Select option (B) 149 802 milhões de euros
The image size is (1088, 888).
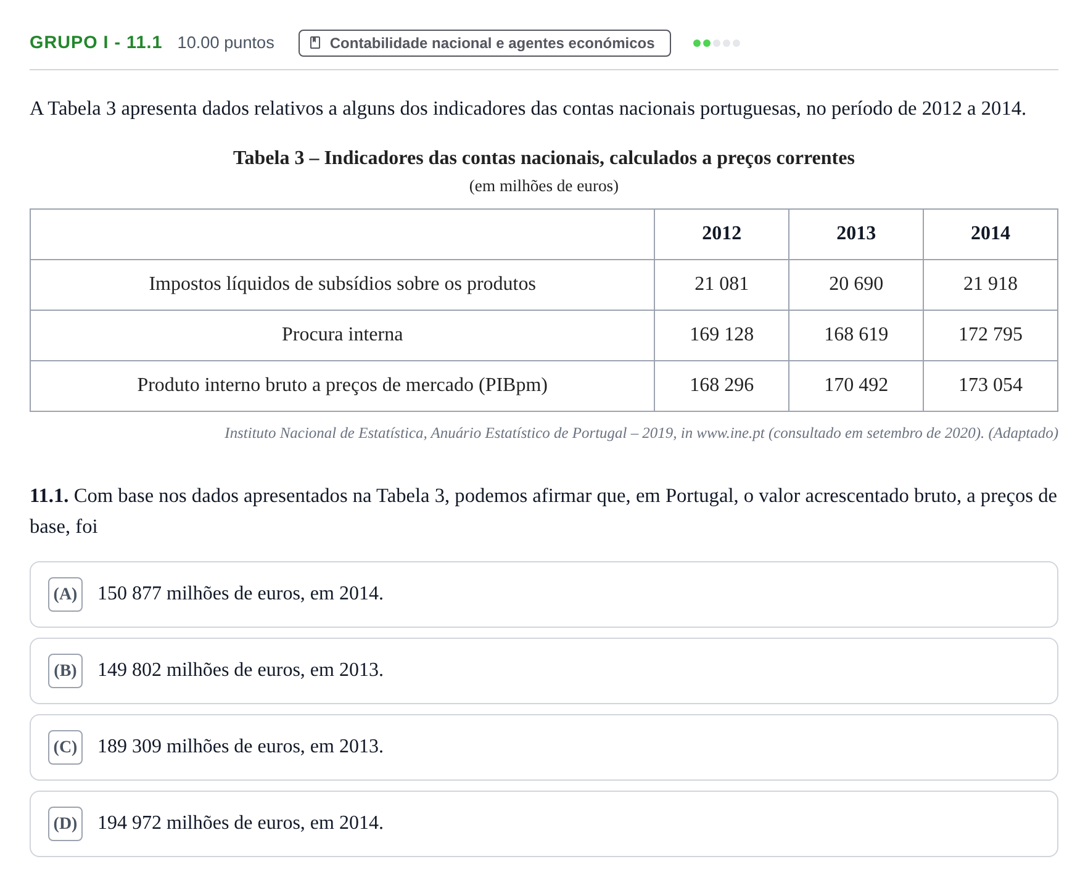pos(543,671)
